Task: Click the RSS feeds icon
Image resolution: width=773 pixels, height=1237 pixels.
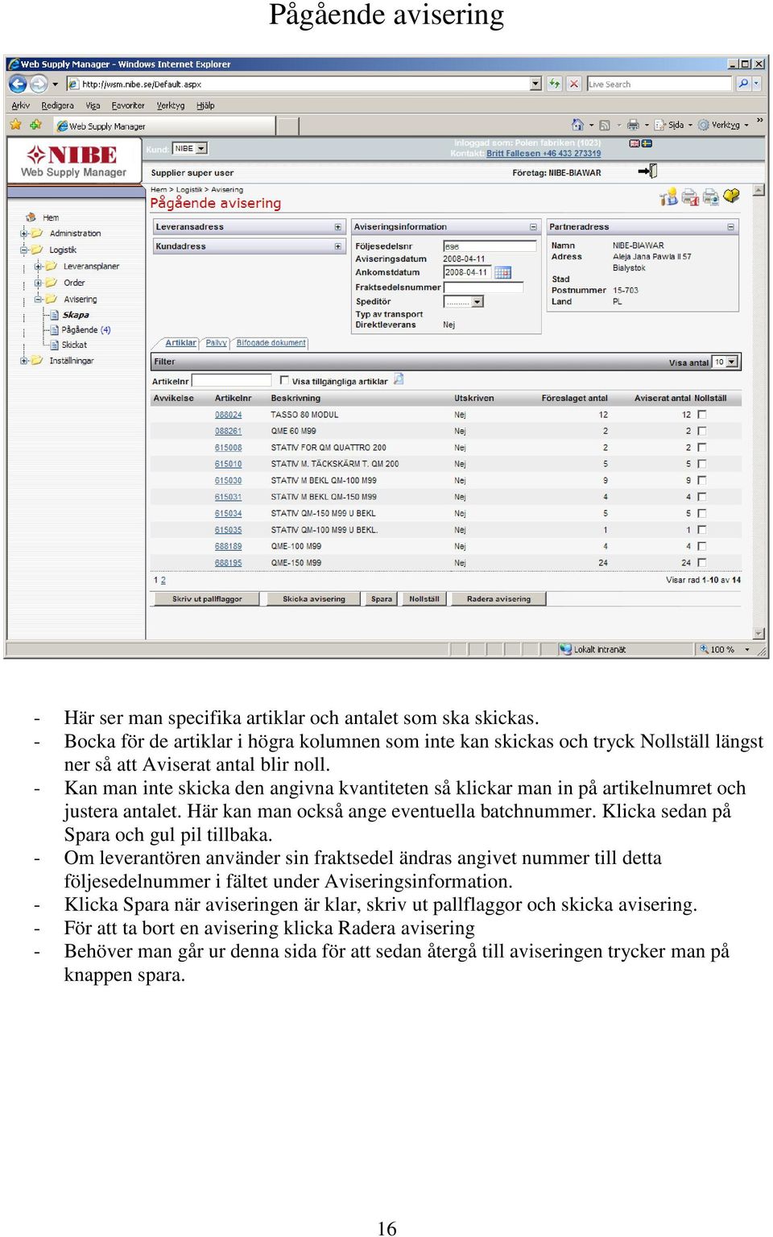Action: point(605,125)
